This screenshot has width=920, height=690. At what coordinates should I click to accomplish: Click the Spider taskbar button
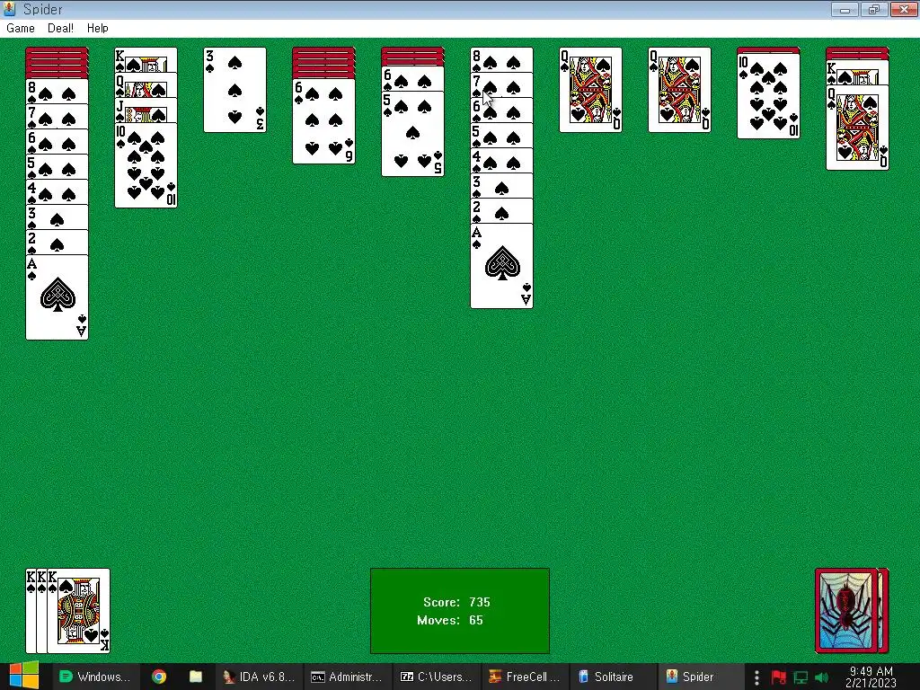tap(701, 677)
